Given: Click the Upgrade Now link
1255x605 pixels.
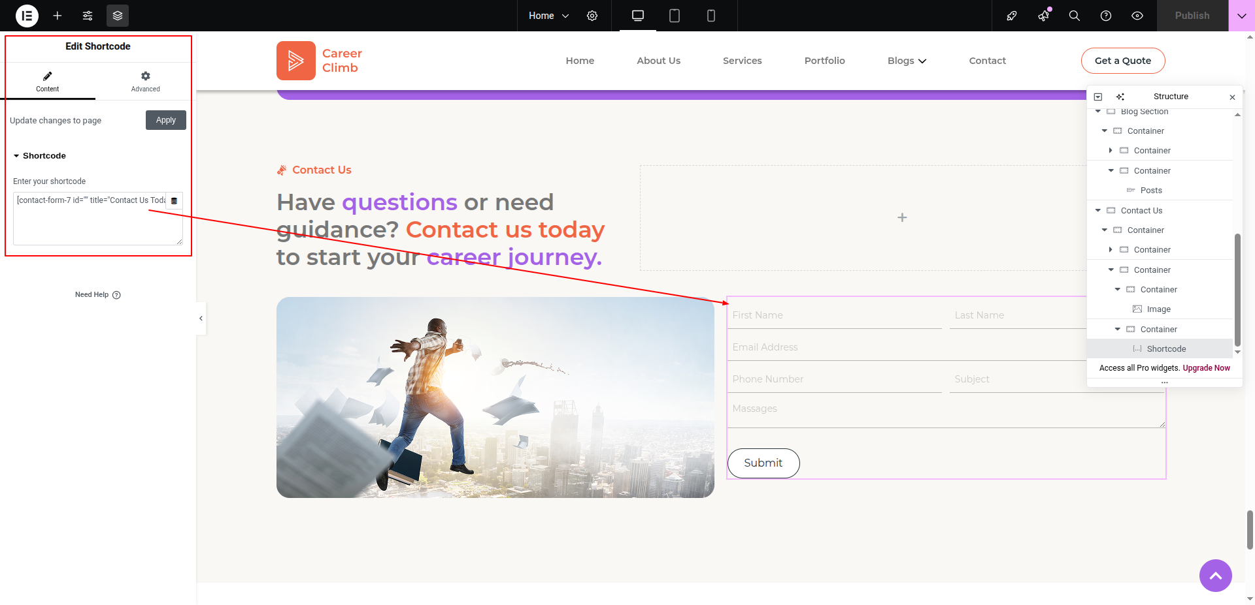Looking at the screenshot, I should click(x=1207, y=368).
